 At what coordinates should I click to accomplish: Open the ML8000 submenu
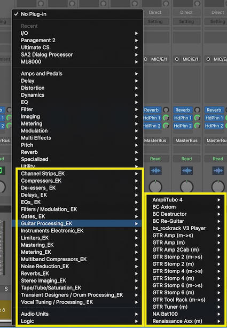pyautogui.click(x=77, y=62)
